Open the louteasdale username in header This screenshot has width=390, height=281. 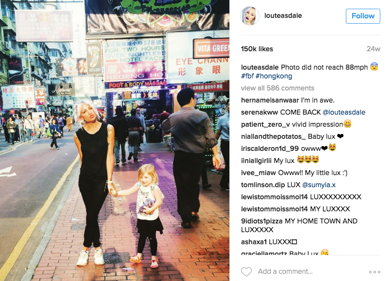(x=283, y=15)
